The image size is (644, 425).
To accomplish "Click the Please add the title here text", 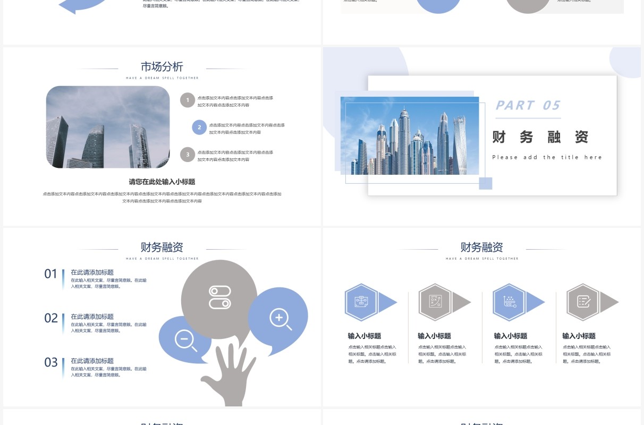I will [547, 157].
